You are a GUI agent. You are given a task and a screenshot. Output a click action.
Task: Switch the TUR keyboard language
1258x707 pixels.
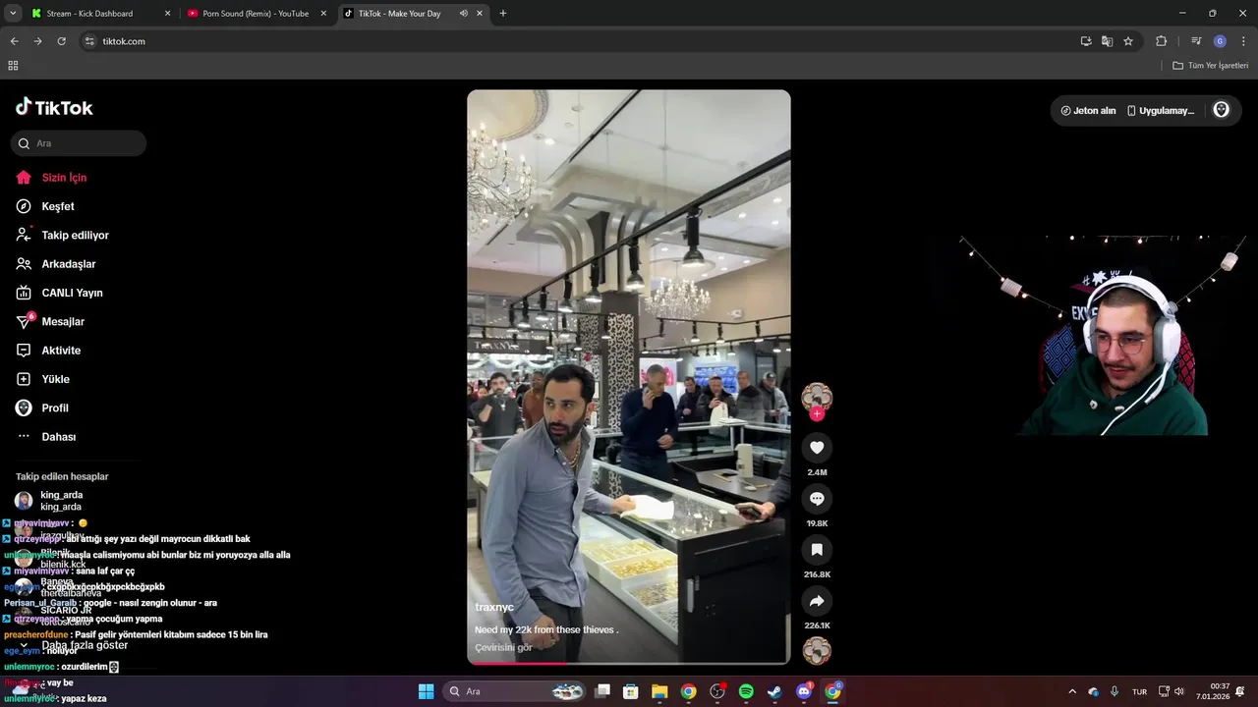[x=1139, y=691]
